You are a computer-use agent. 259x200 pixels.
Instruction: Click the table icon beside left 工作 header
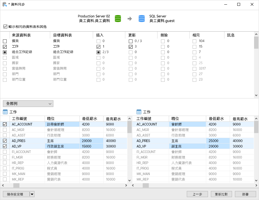pos(5,112)
